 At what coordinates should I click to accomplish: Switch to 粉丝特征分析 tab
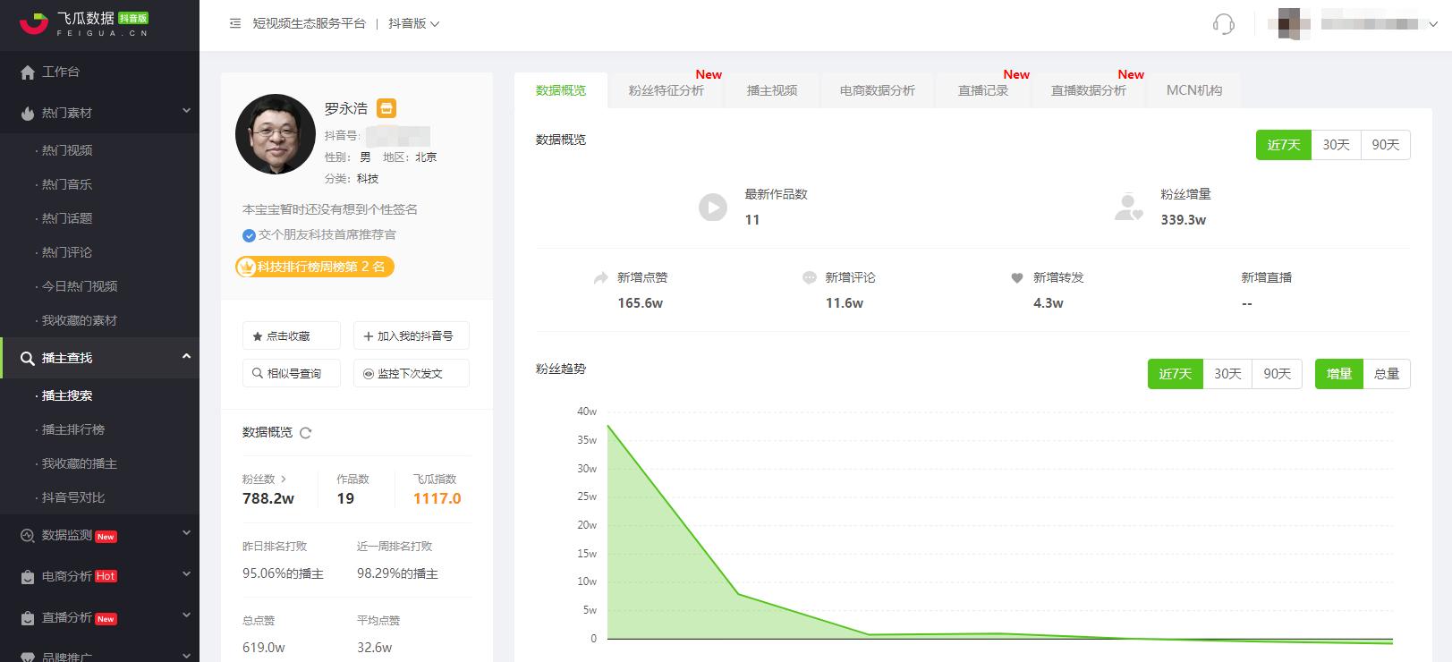coord(667,90)
